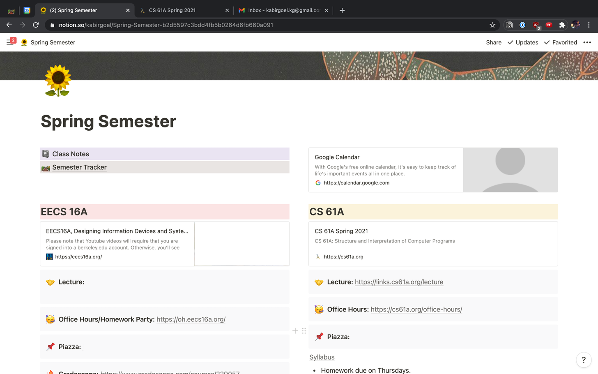Image resolution: width=598 pixels, height=374 pixels.
Task: Open the Updates panel
Action: 523,42
